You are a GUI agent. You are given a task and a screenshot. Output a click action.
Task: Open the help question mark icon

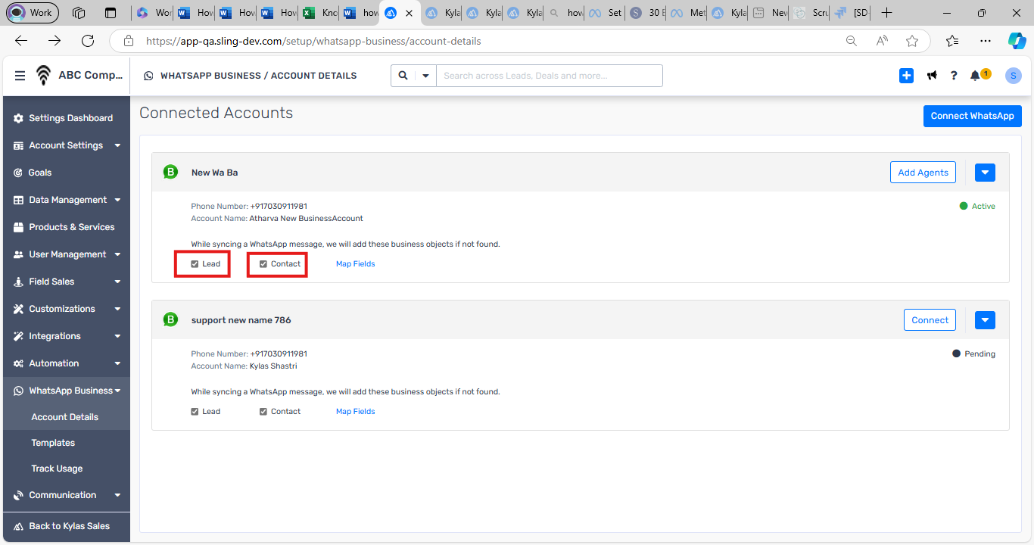pos(955,76)
